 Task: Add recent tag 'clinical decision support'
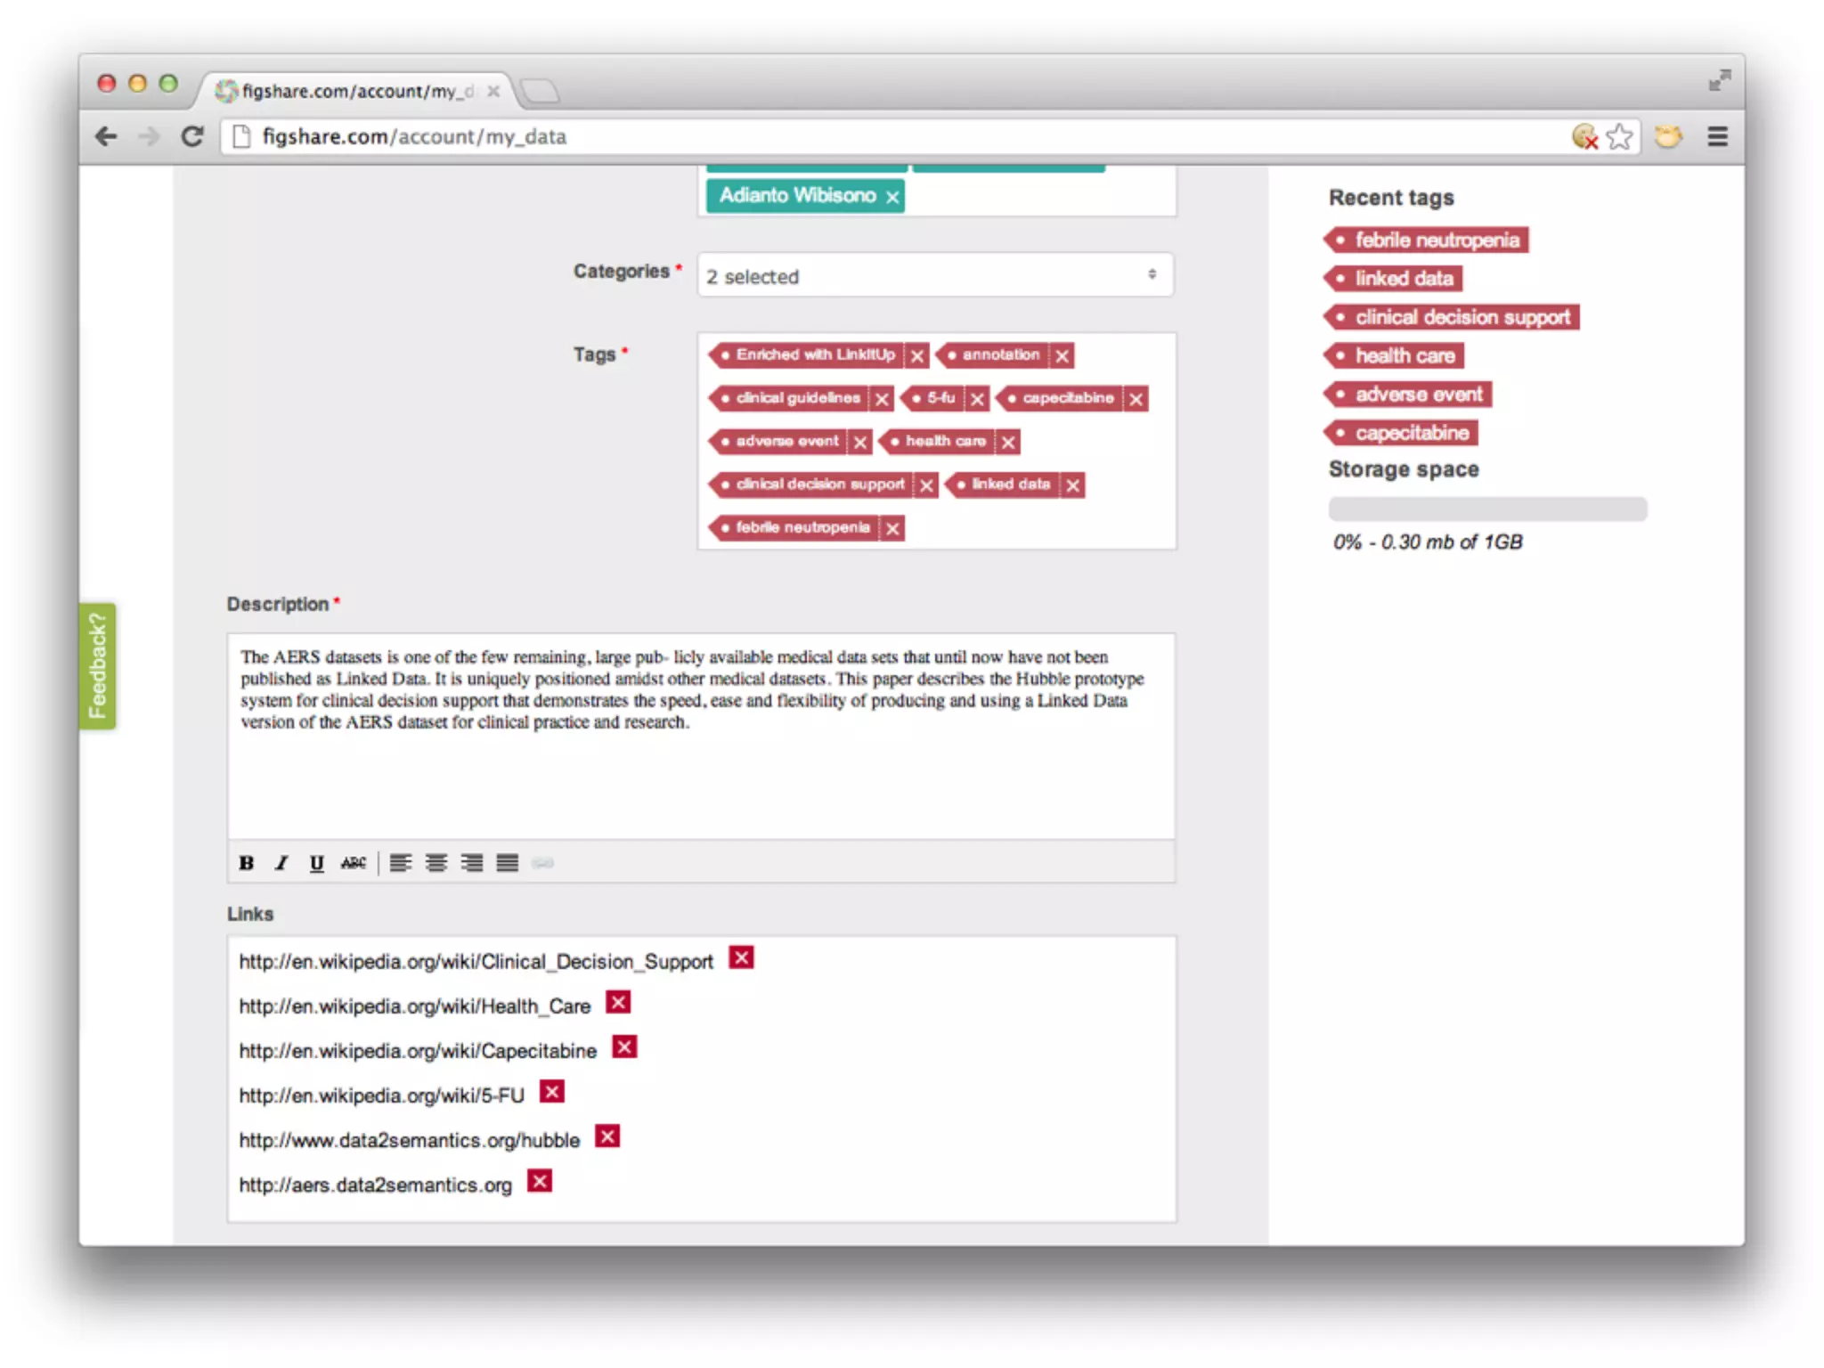click(1461, 317)
